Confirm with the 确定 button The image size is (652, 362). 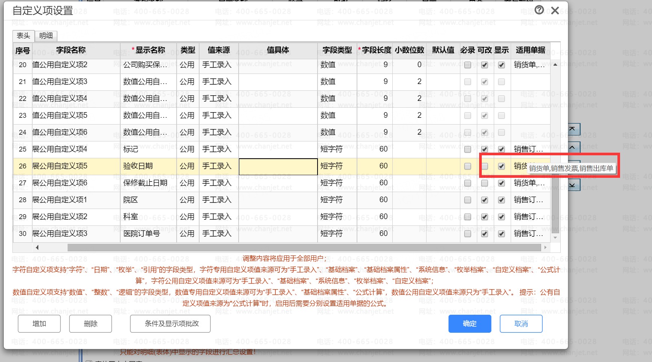point(470,323)
